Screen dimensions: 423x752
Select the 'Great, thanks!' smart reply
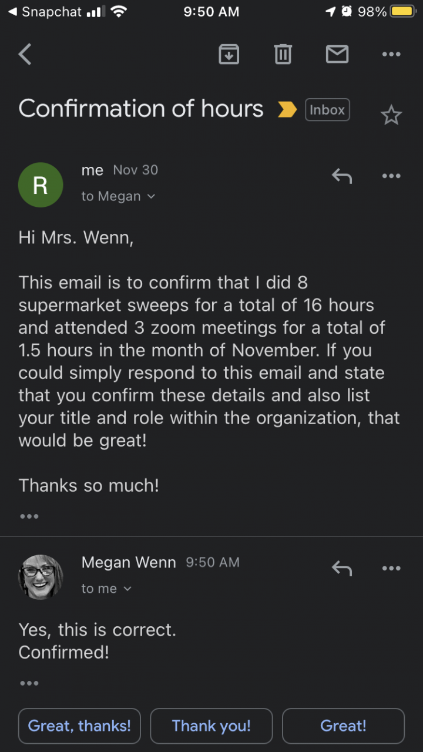tap(79, 726)
